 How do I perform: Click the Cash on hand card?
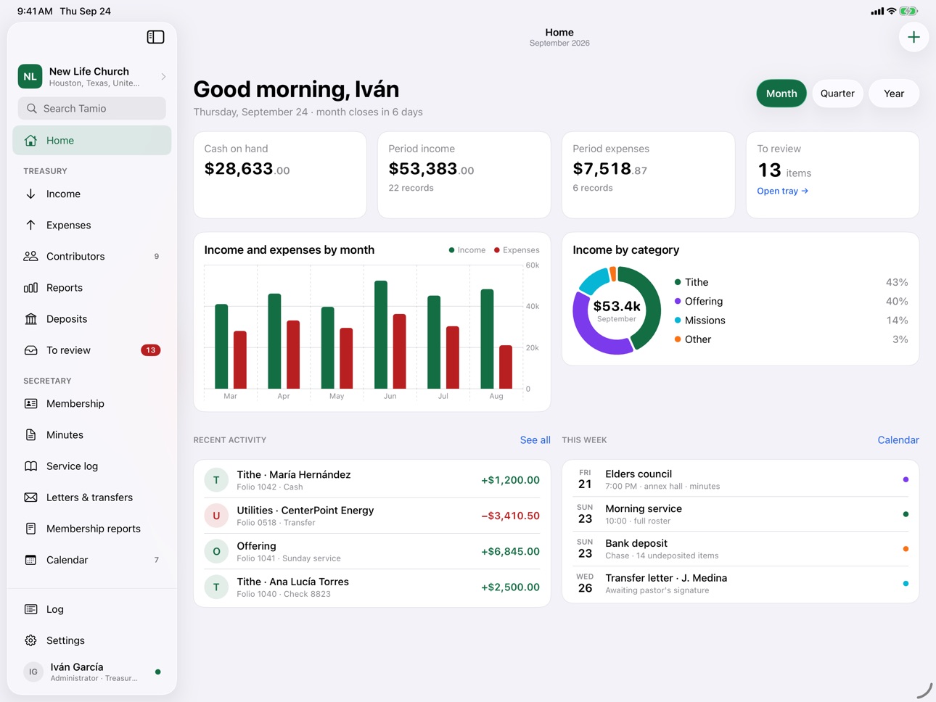coord(280,175)
